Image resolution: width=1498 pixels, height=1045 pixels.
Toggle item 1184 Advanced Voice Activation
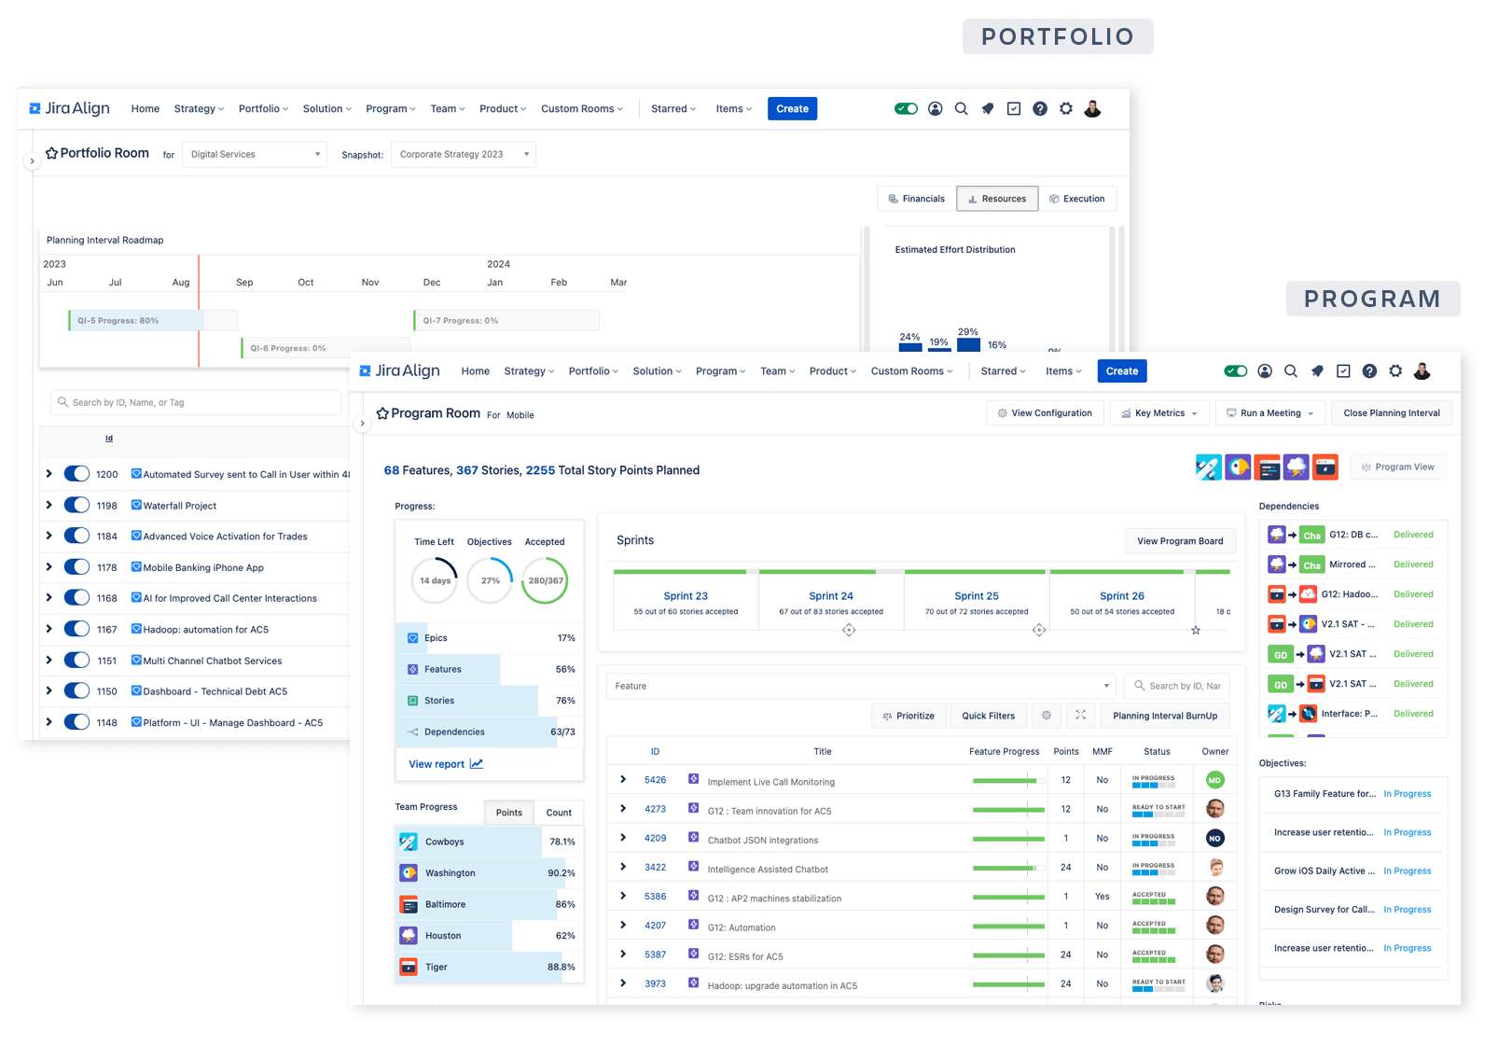pos(77,536)
